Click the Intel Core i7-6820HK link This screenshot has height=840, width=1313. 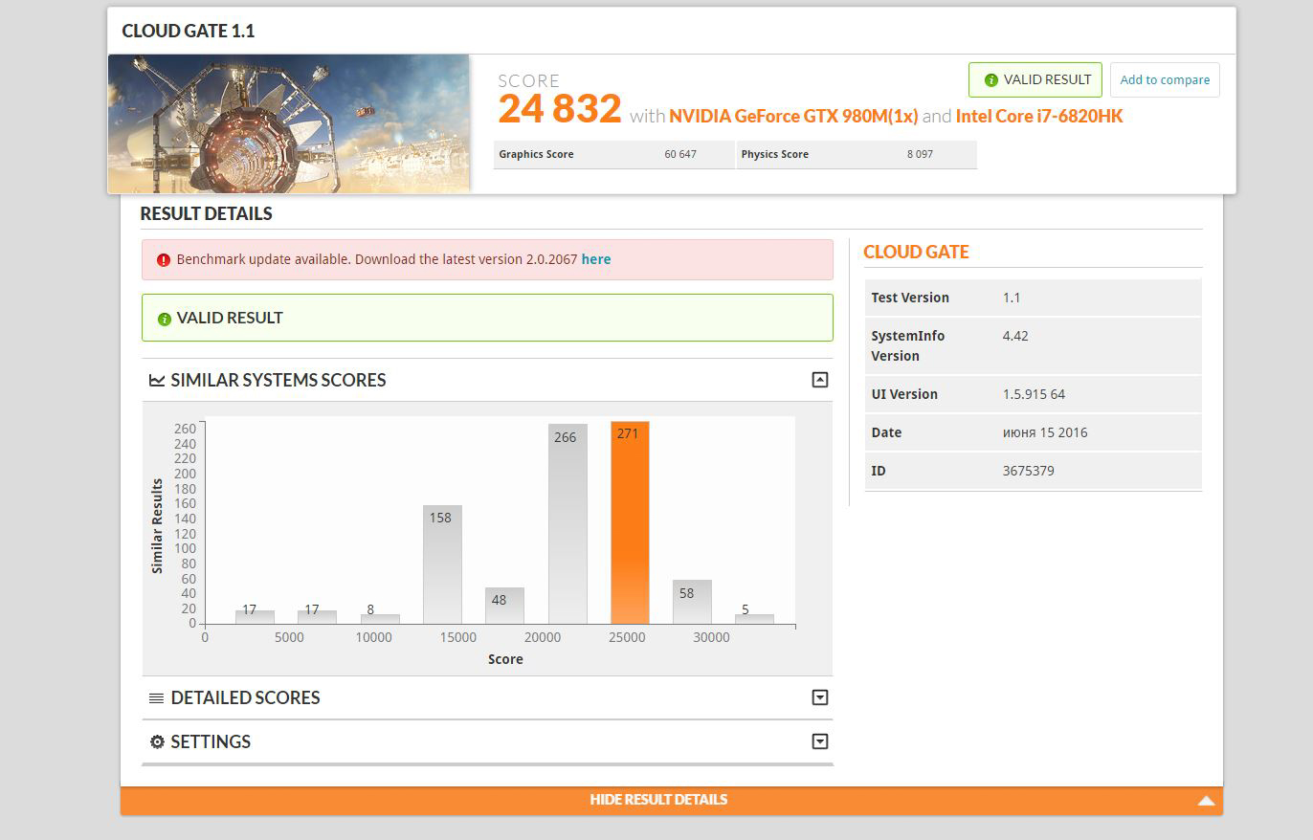tap(1039, 116)
